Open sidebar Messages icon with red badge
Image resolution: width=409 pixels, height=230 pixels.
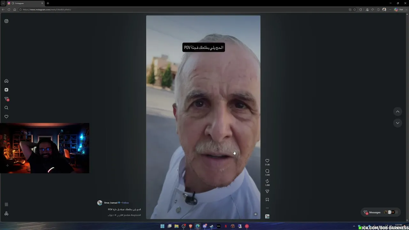click(x=6, y=99)
